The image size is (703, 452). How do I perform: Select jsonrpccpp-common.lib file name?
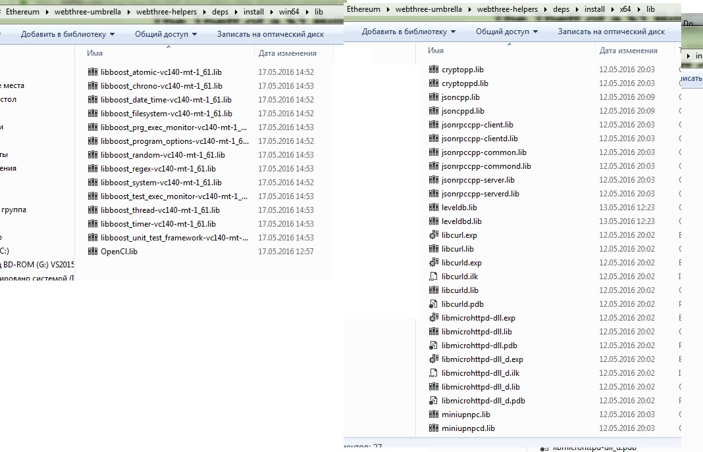point(484,152)
